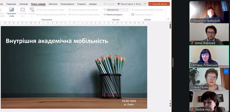Click the Hide Slide (Приховати слайд) icon

click(11, 10)
